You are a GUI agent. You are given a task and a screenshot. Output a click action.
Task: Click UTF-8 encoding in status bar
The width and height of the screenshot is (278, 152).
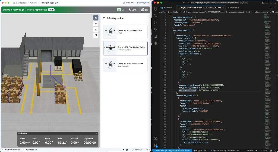(x=250, y=151)
